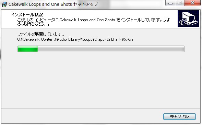Click the setup installer icon in title bar
Image resolution: width=202 pixels, height=125 pixels.
pos(4,4)
